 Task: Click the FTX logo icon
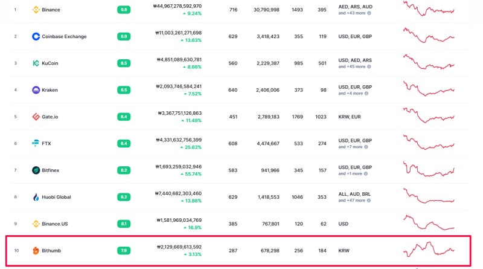(x=36, y=143)
